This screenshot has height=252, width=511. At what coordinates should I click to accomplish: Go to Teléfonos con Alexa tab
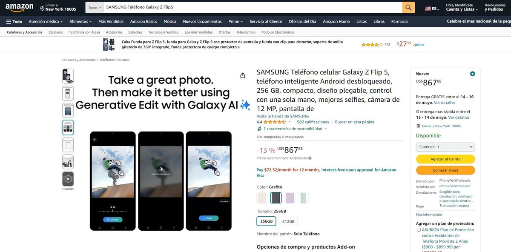pos(84,32)
